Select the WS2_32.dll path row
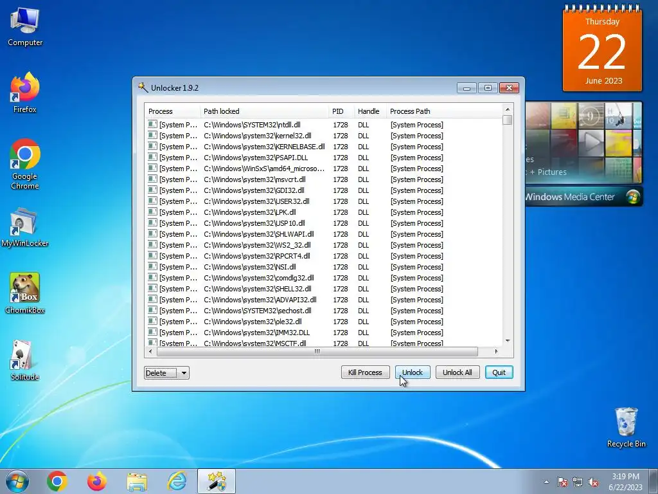Viewport: 658px width, 494px height. [257, 245]
